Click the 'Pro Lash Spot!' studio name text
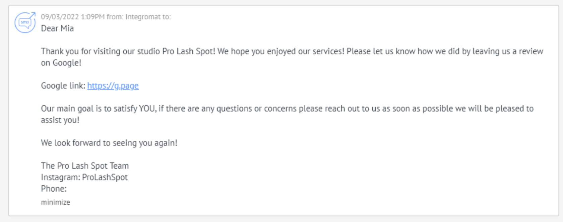The image size is (563, 222). point(189,51)
